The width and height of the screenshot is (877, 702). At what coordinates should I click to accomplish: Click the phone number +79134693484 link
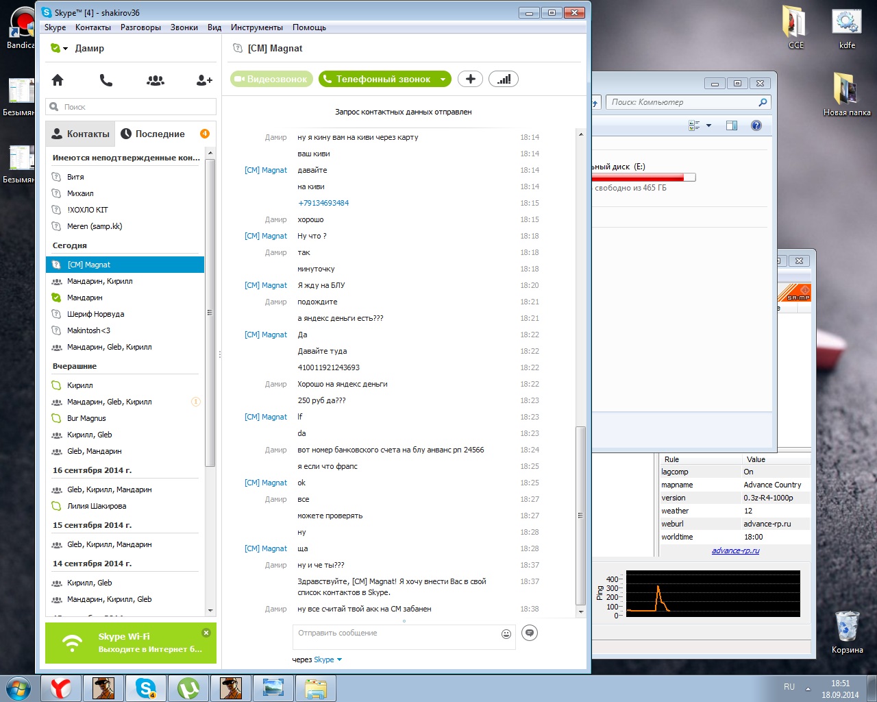click(323, 203)
